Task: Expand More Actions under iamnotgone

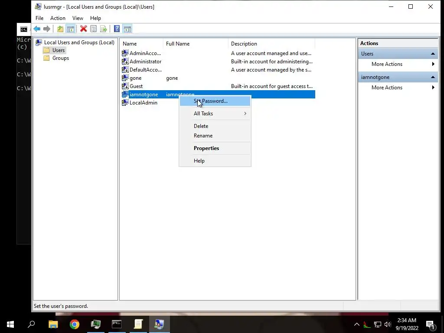Action: tap(398, 88)
